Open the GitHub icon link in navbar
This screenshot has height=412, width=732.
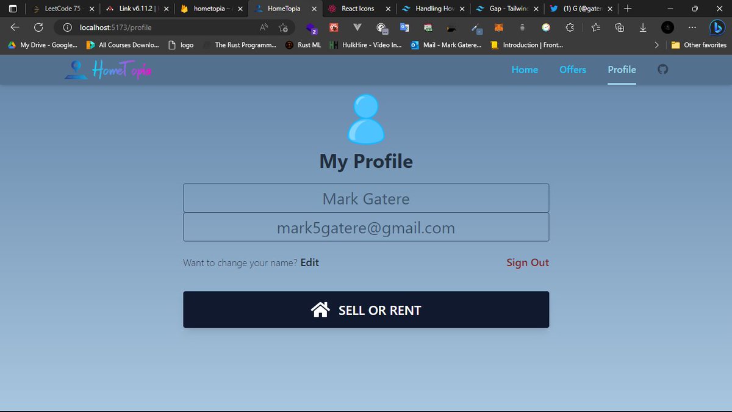663,70
